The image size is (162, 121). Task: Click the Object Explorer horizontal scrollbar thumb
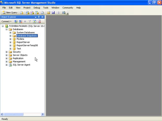(13, 114)
